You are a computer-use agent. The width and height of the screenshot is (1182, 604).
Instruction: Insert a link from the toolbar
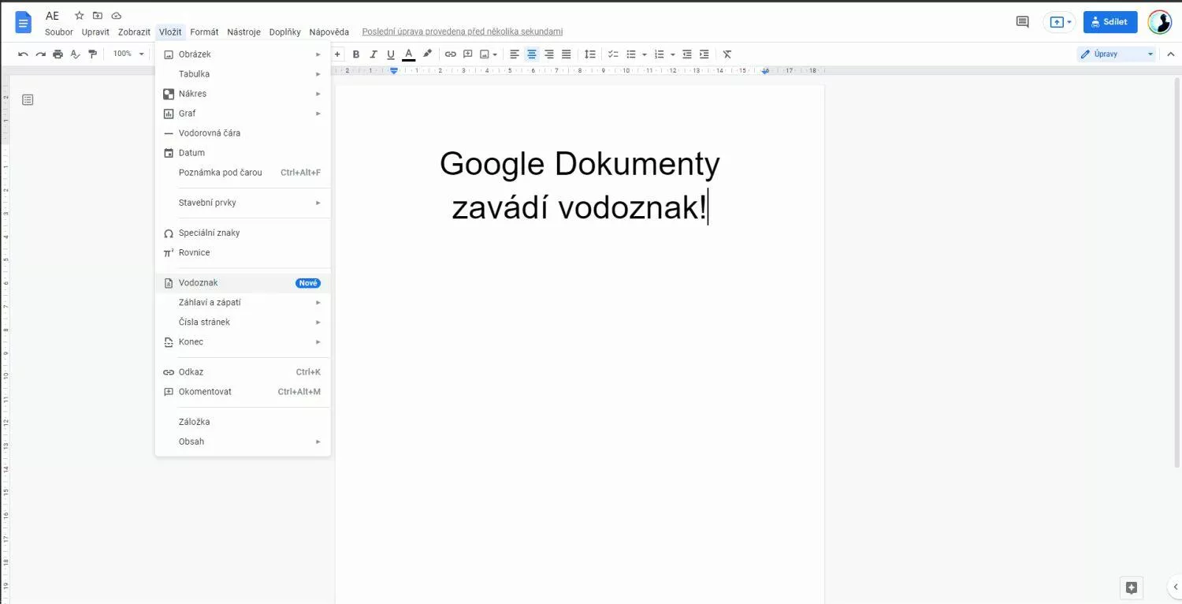click(450, 54)
